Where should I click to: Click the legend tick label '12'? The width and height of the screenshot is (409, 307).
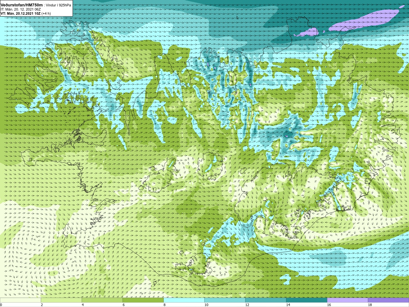click(247, 305)
